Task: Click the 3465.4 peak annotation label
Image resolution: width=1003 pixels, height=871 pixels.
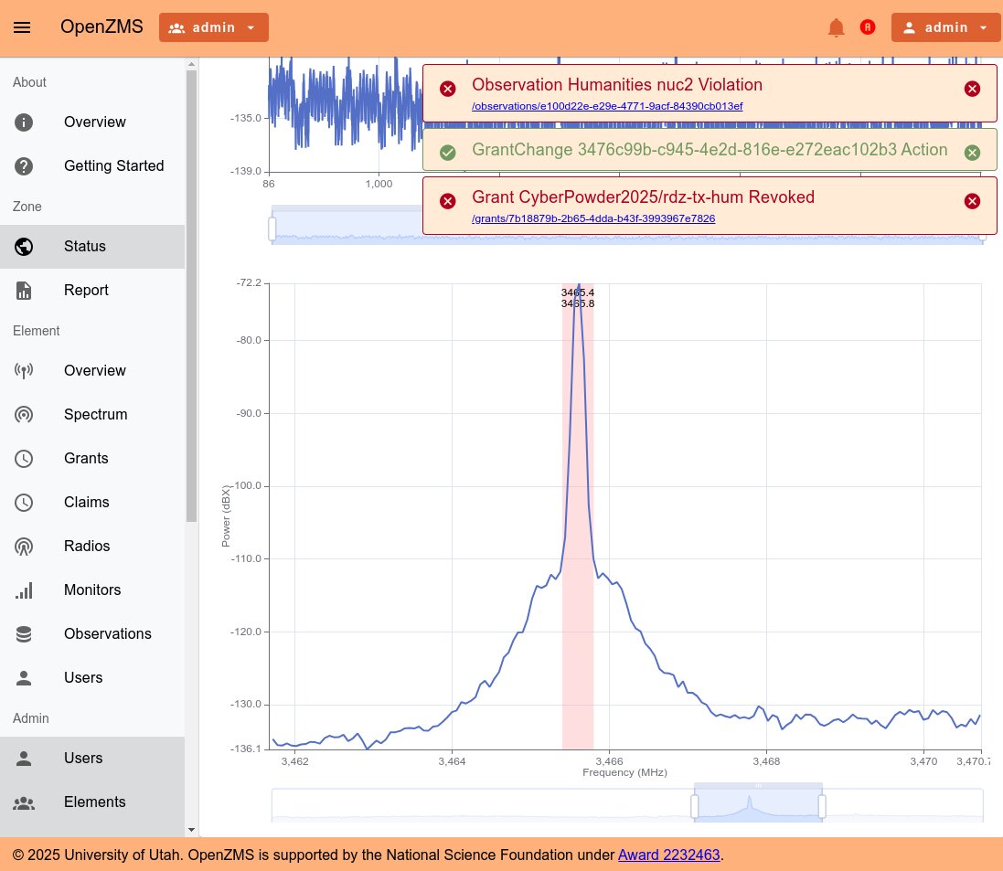Action: tap(578, 292)
